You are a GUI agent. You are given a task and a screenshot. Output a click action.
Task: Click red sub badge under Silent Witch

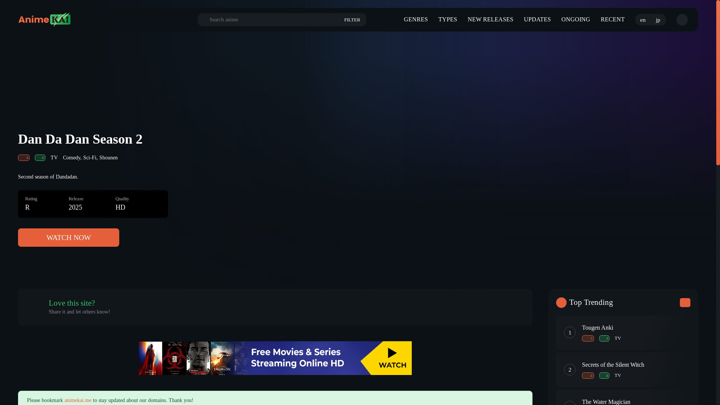(588, 375)
